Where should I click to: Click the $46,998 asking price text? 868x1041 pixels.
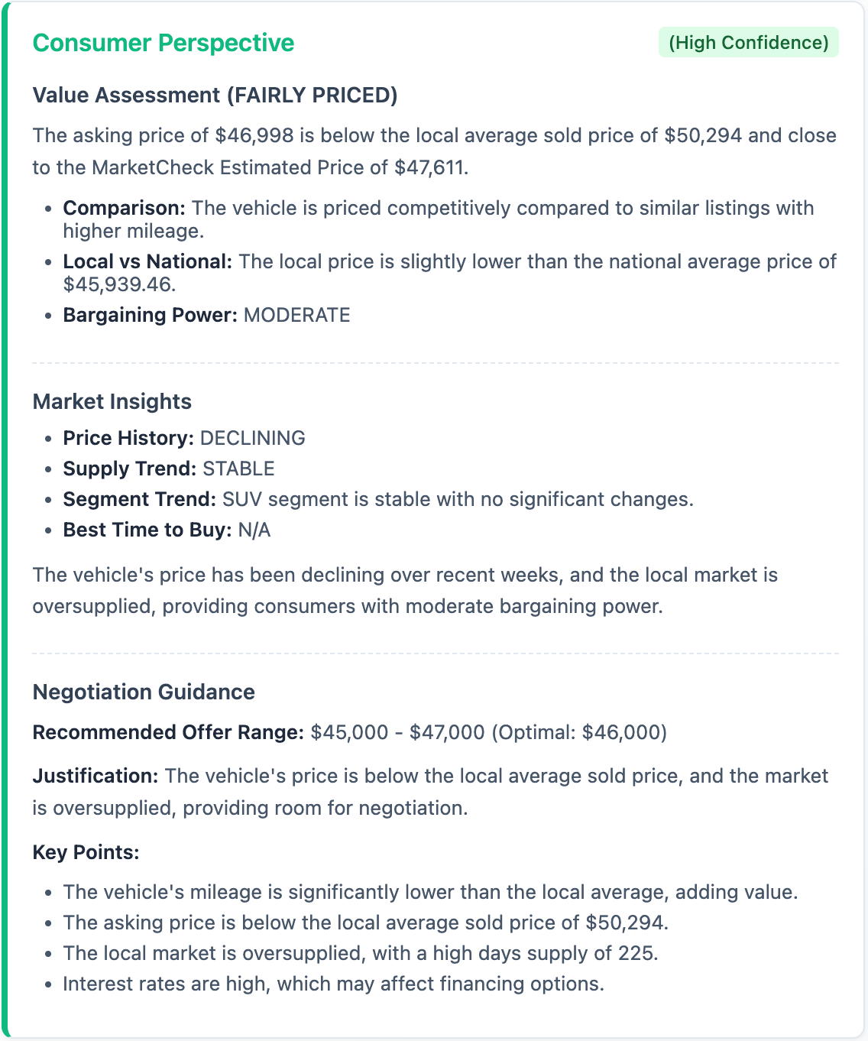[254, 136]
